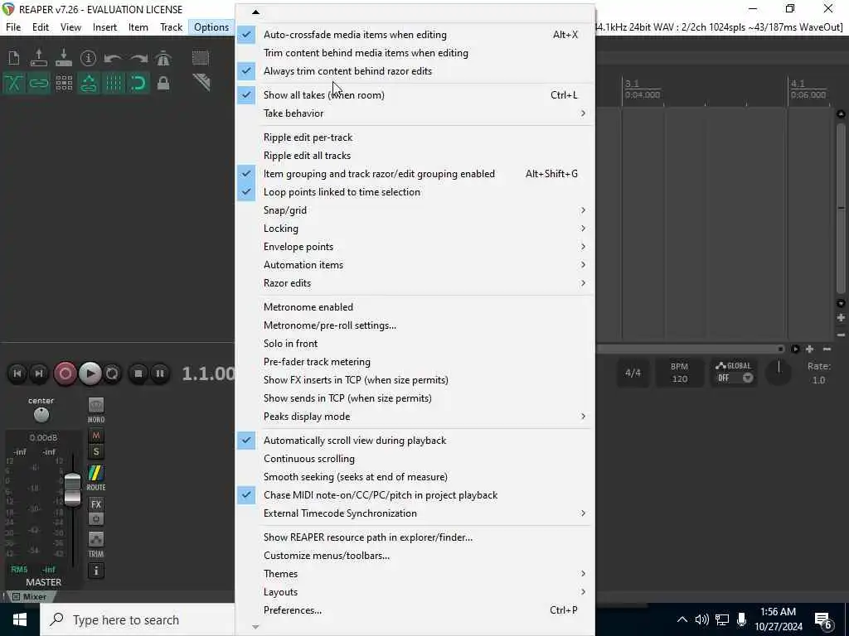Screen dimensions: 849x636
Task: Open the File menu
Action: tap(13, 27)
